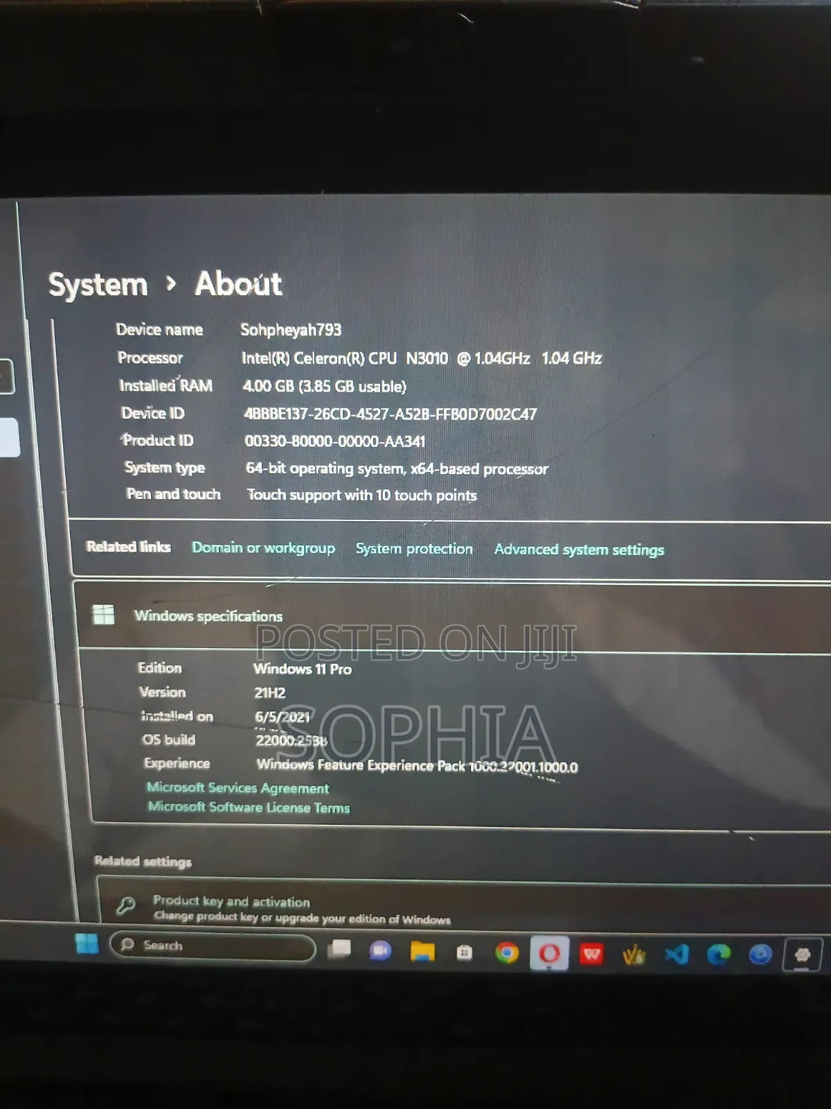Open Product key and activation setting
Viewport: 831px width, 1109px height.
(464, 901)
